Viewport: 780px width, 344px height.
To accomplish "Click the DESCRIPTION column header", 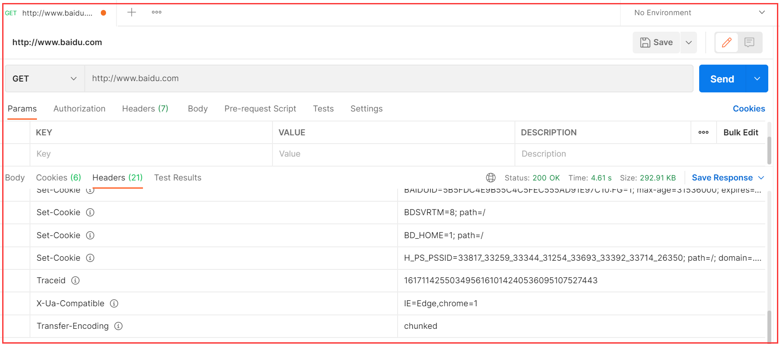I will [x=548, y=132].
